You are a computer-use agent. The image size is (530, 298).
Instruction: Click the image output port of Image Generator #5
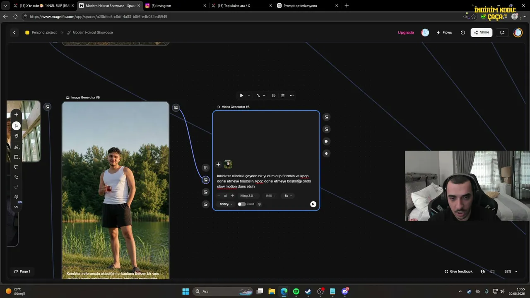pos(176,108)
